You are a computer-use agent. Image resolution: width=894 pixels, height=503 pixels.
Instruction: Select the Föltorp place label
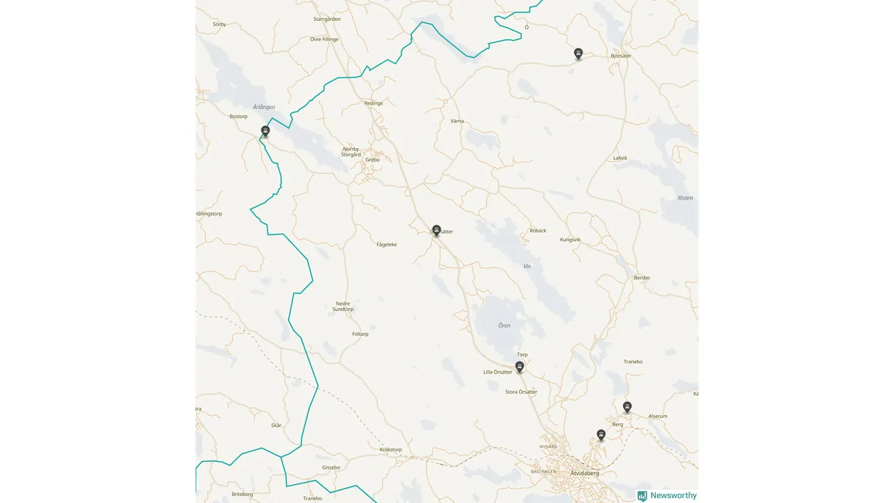(x=360, y=335)
